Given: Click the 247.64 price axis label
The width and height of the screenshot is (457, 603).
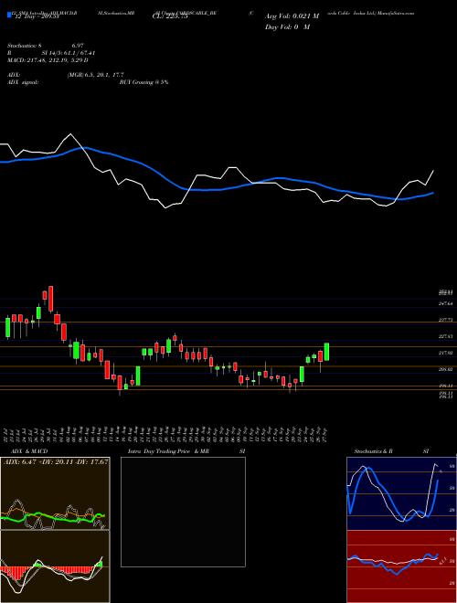Looking at the screenshot, I should (x=446, y=304).
